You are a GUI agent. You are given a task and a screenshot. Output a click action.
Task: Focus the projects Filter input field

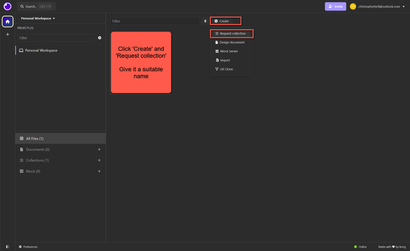click(x=56, y=38)
